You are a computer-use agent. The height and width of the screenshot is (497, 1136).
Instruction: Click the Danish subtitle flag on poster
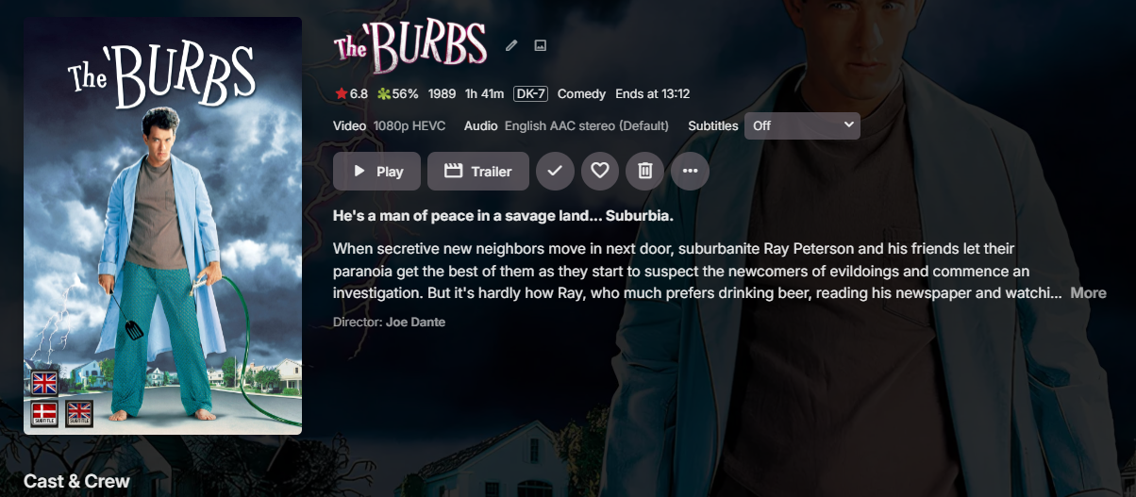pos(44,413)
